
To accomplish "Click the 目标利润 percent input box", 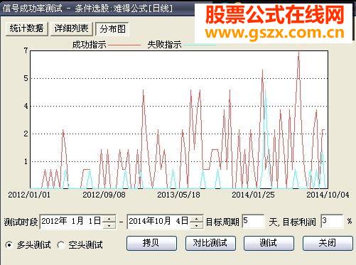I will 332,222.
